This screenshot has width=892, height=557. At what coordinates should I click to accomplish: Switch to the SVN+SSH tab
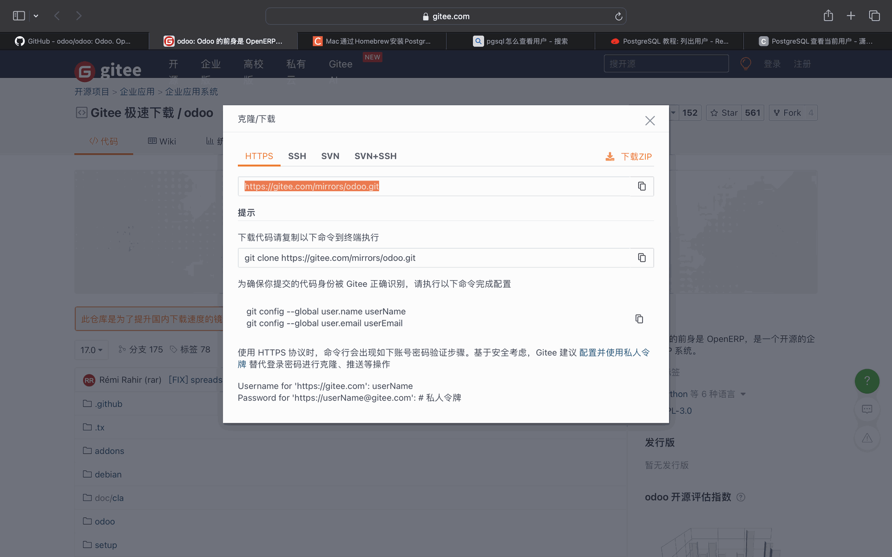(375, 156)
